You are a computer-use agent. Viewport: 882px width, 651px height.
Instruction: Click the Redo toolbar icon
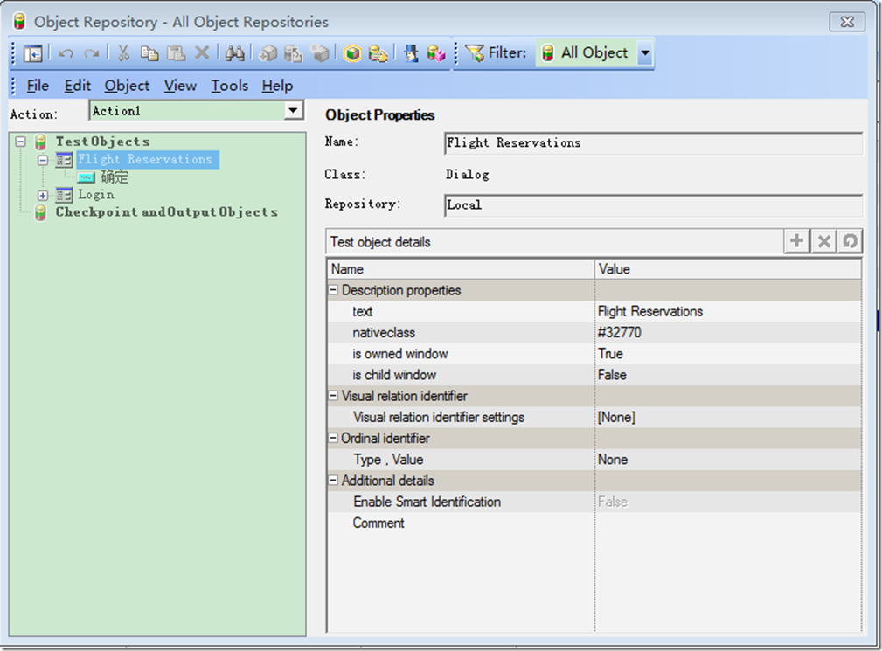pos(91,53)
